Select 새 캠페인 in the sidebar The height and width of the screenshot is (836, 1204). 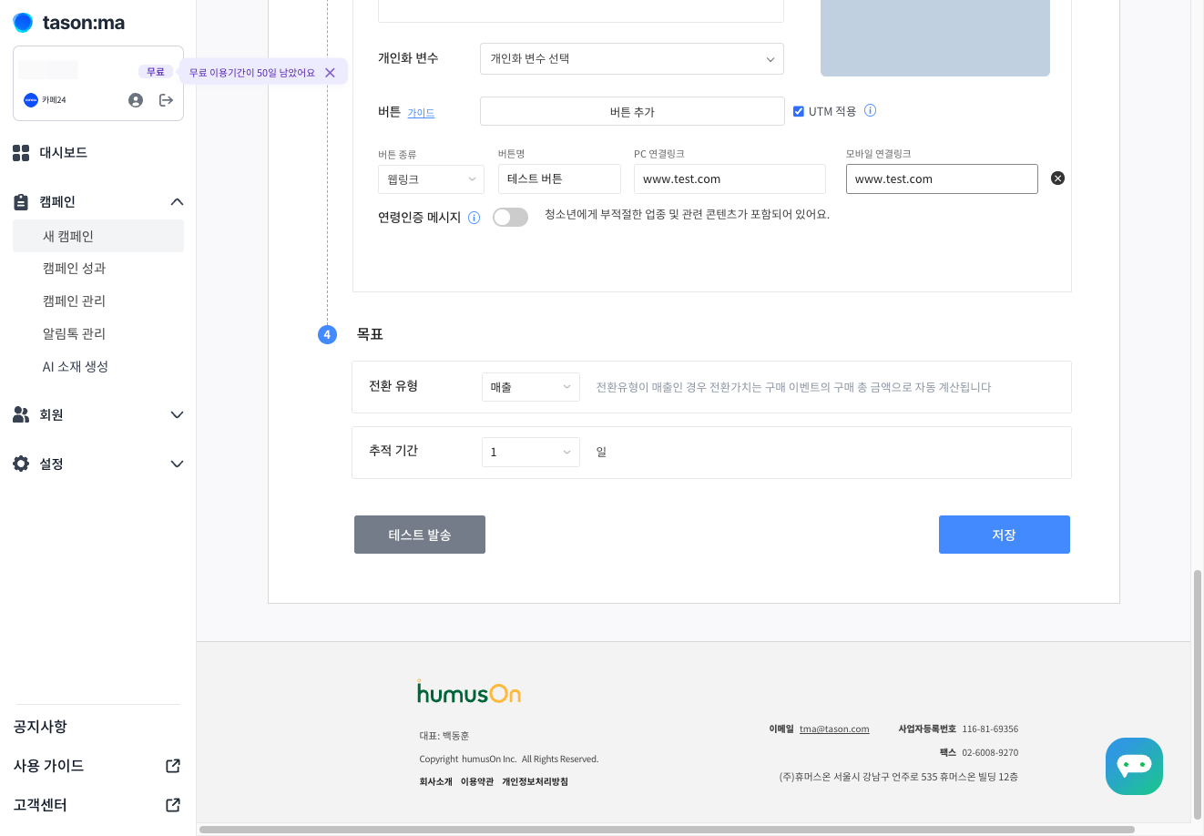98,236
